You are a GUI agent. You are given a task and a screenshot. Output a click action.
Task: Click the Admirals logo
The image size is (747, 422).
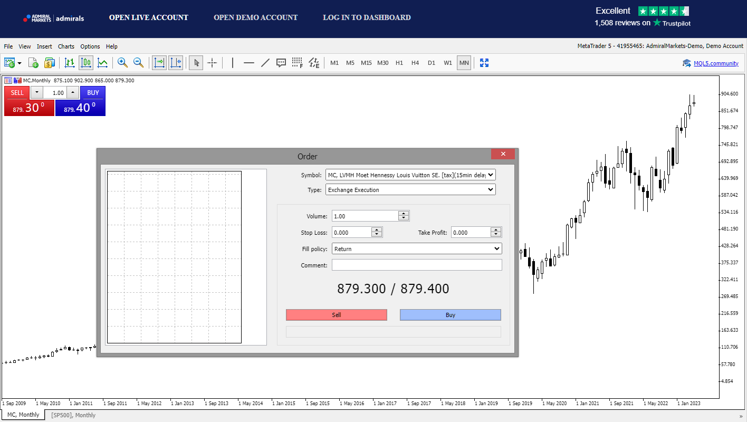(x=53, y=18)
